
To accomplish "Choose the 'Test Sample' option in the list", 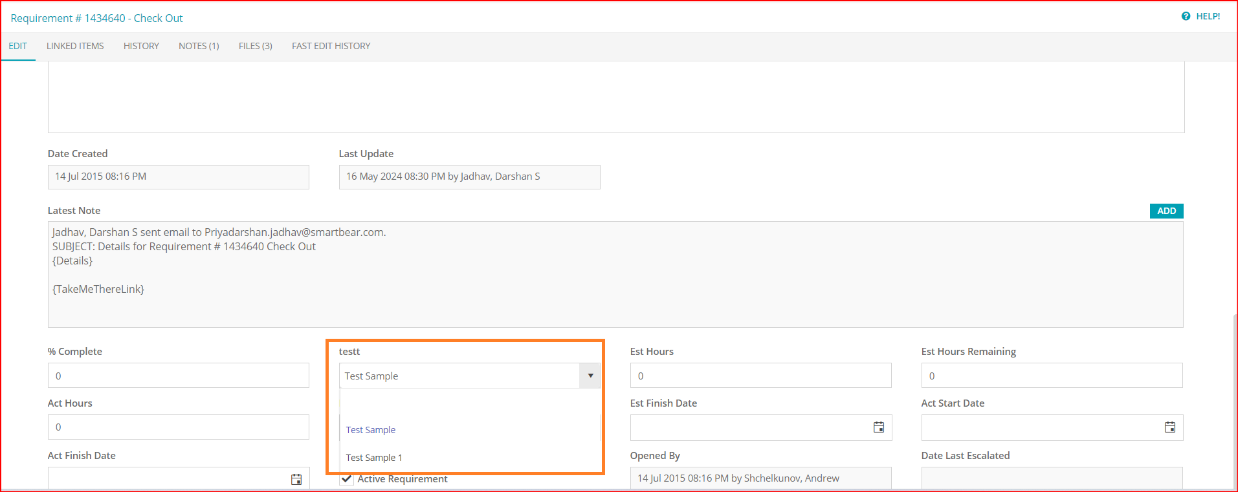I will coord(370,430).
